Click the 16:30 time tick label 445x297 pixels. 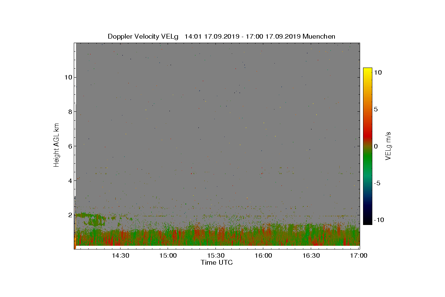point(311,256)
